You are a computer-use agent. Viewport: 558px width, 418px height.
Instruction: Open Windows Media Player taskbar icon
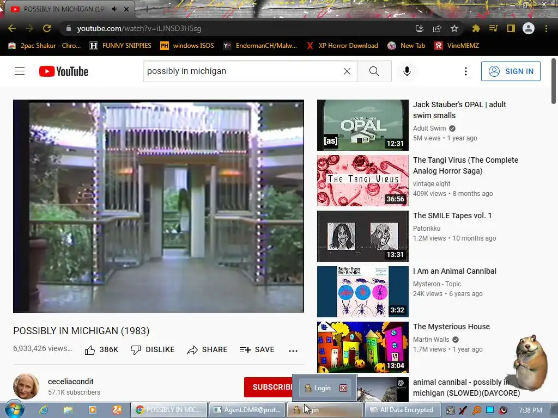click(92, 410)
